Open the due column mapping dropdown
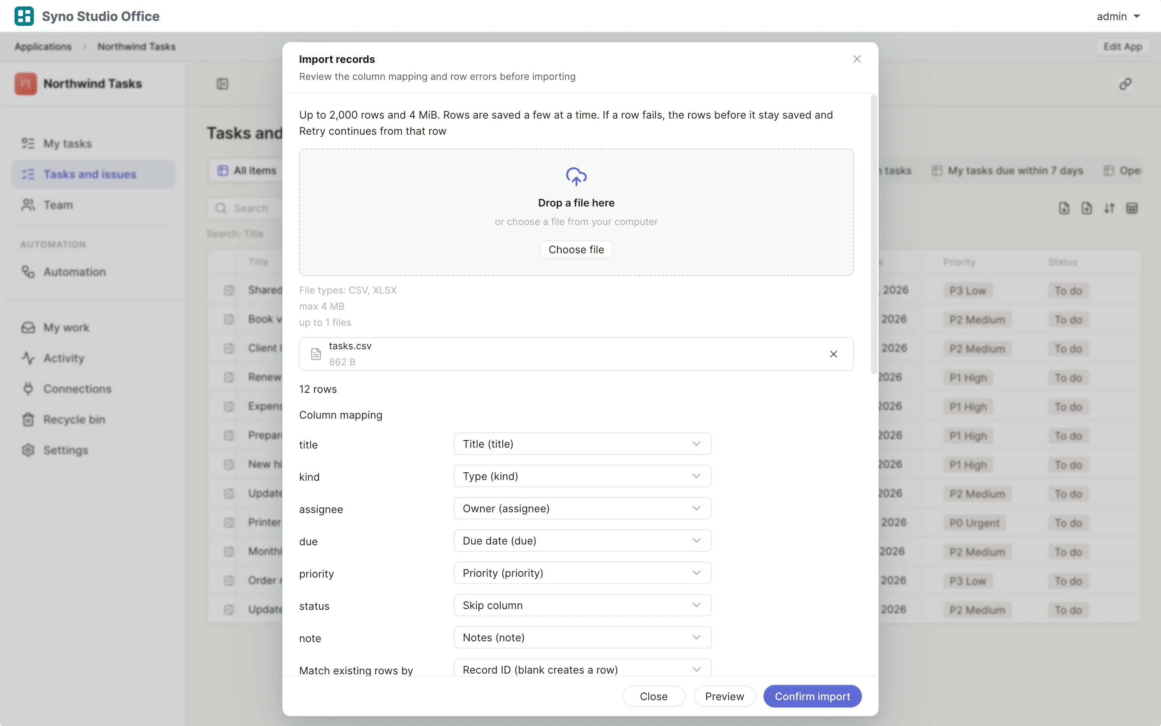Viewport: 1161px width, 726px height. click(x=583, y=540)
